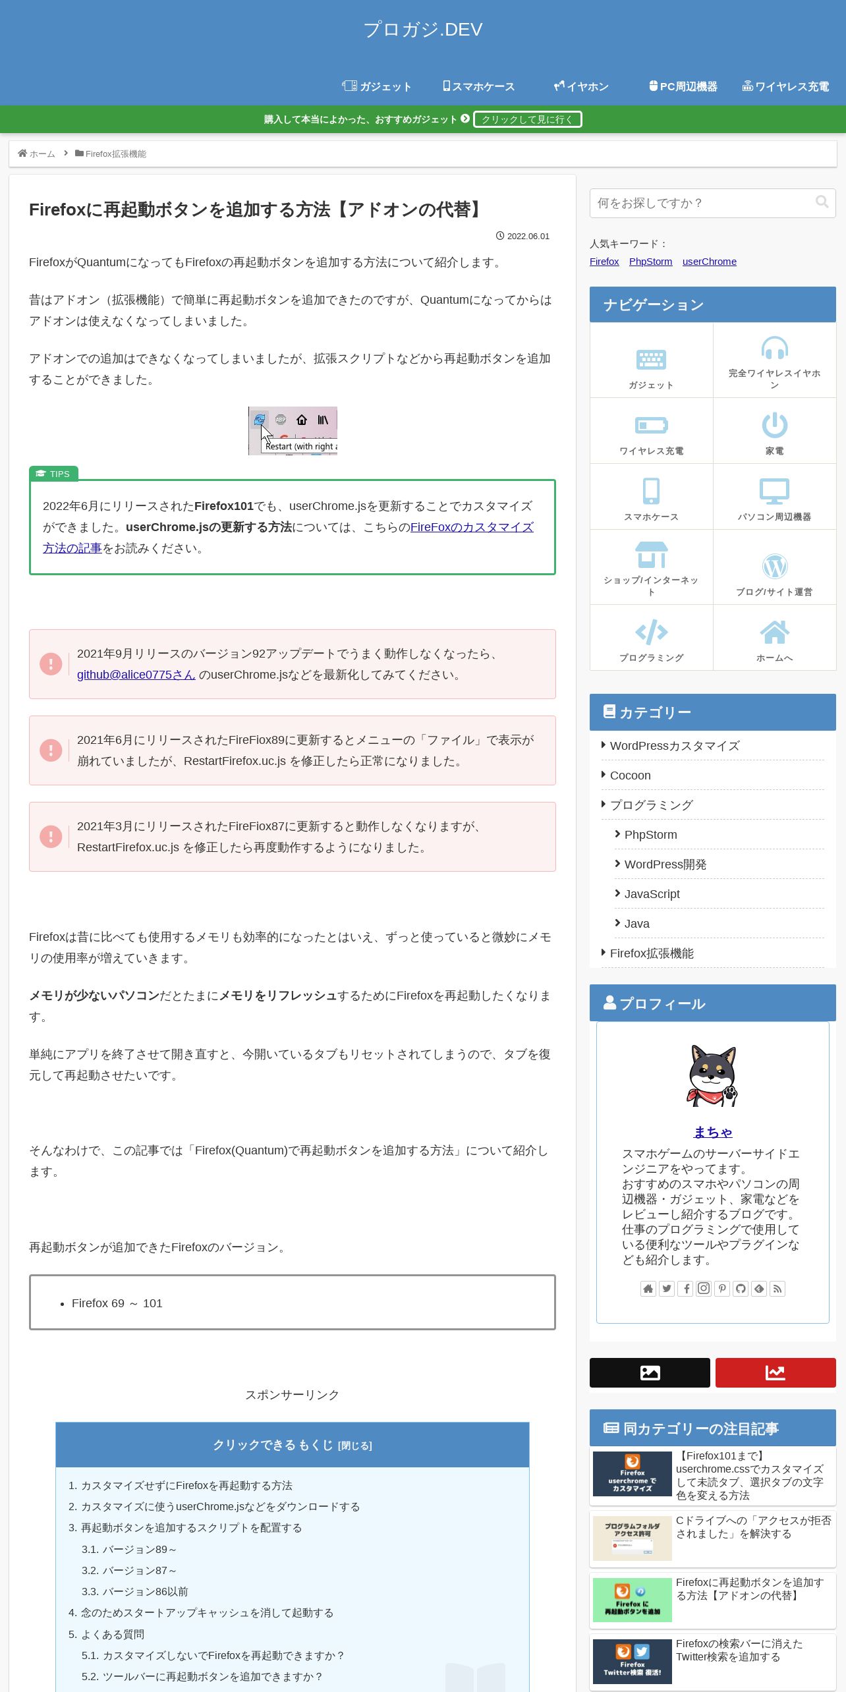Image resolution: width=846 pixels, height=1692 pixels.
Task: Click the profile Pinterest icon
Action: click(x=722, y=1289)
